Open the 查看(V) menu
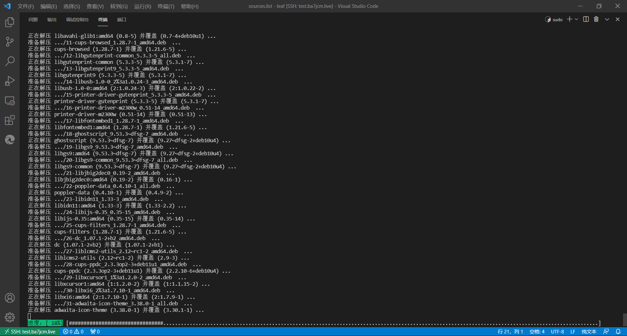627x336 pixels. [95, 6]
